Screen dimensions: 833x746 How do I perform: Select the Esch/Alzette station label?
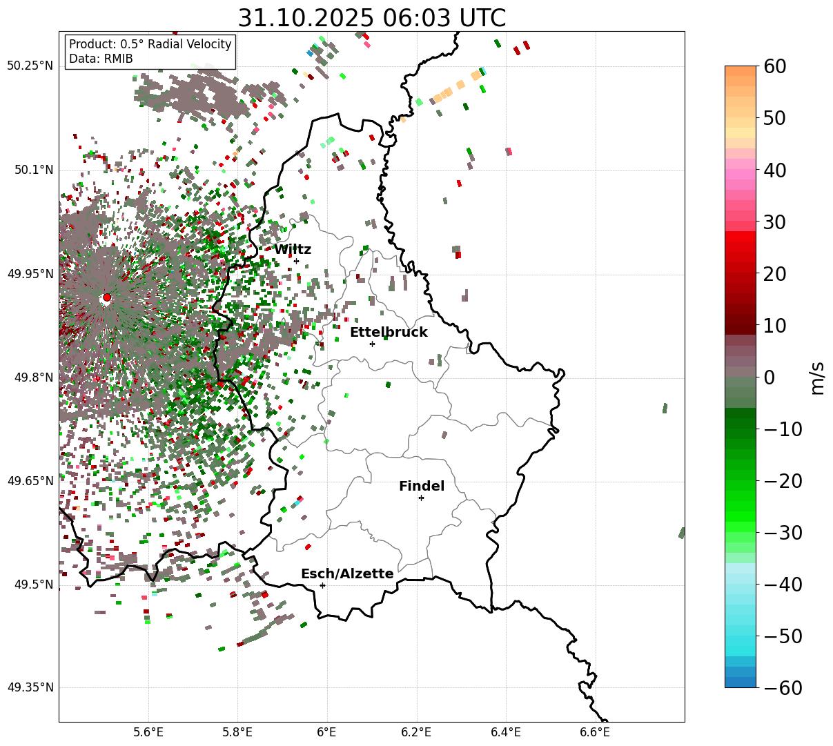pos(347,574)
